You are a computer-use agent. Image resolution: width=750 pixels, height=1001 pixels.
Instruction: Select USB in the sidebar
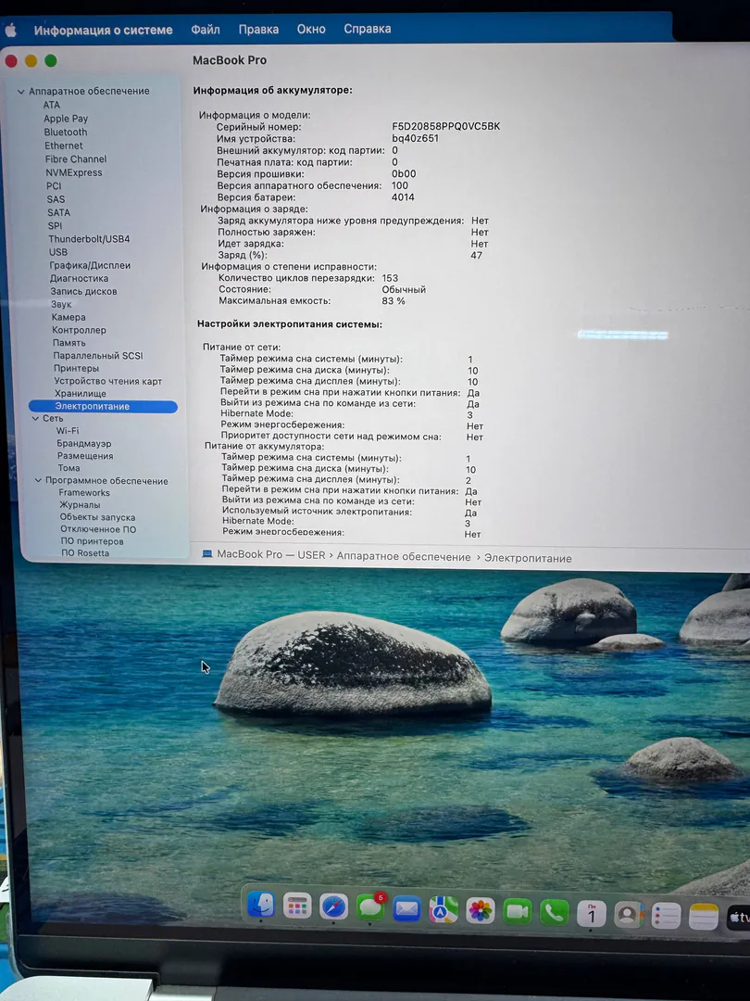click(x=58, y=251)
